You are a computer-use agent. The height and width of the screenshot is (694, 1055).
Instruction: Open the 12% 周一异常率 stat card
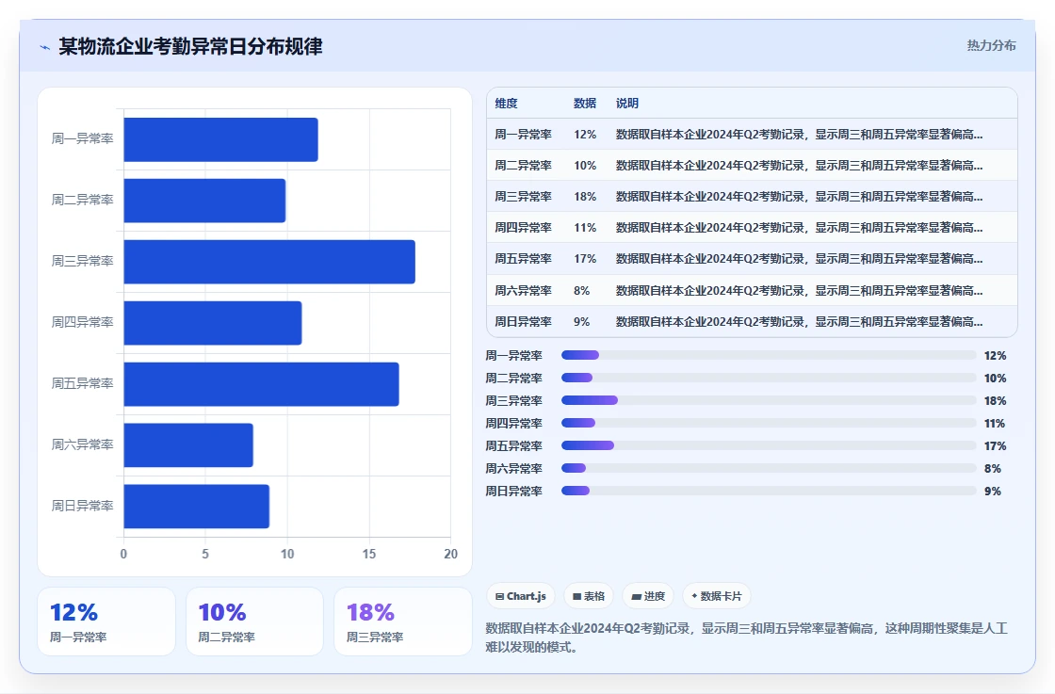pyautogui.click(x=106, y=621)
